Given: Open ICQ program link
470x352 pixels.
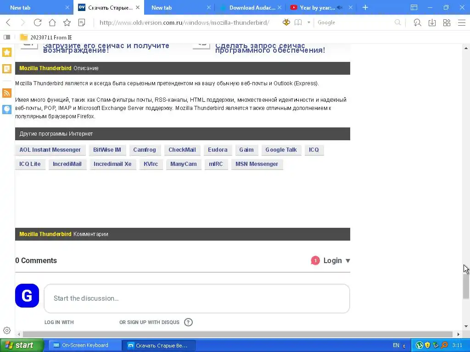Looking at the screenshot, I should pos(314,150).
